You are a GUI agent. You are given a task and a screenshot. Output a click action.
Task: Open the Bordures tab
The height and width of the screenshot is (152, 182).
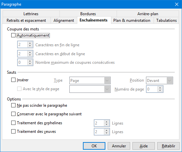[x=88, y=14]
